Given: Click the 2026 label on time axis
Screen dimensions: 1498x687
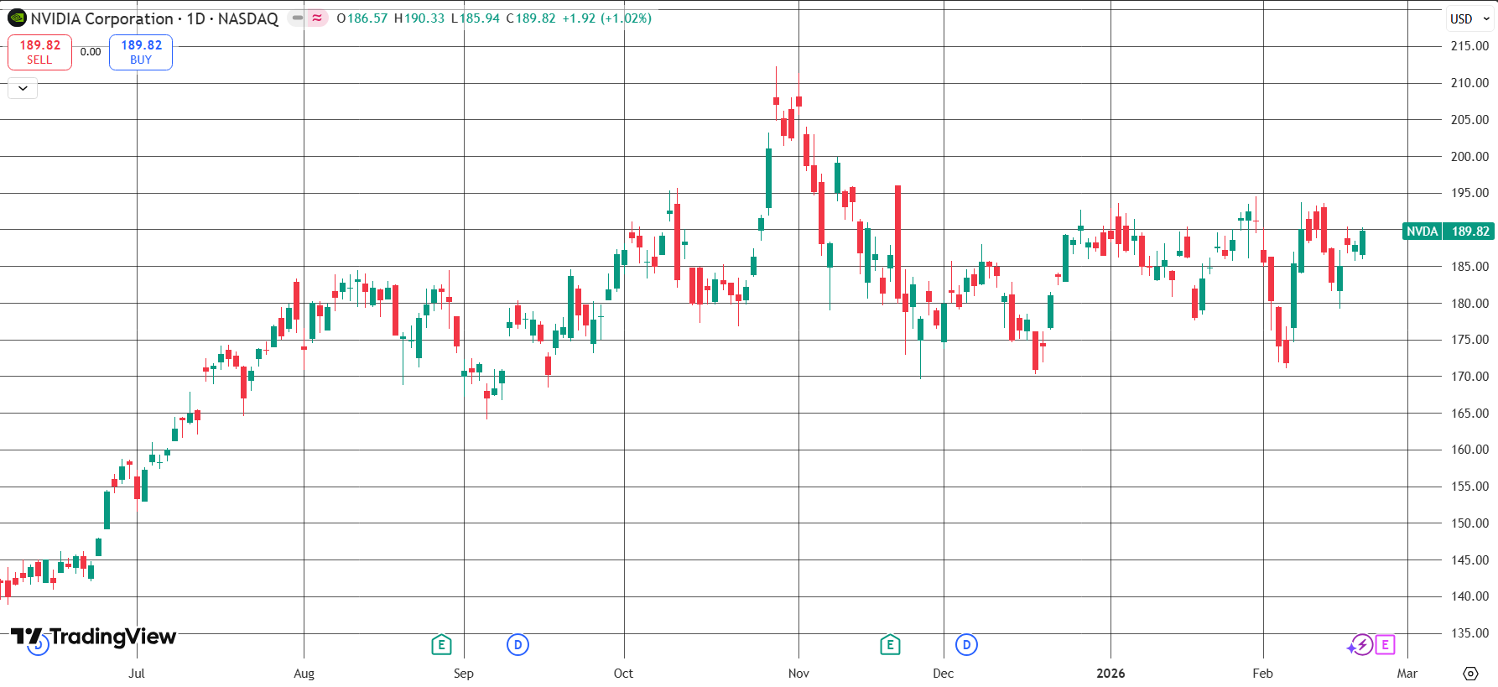Looking at the screenshot, I should (1110, 674).
